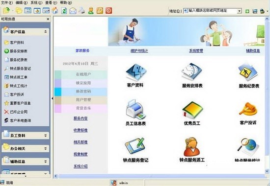Expand the 员工资料 sidebar section
Image resolution: width=270 pixels, height=186 pixels.
[x=46, y=136]
